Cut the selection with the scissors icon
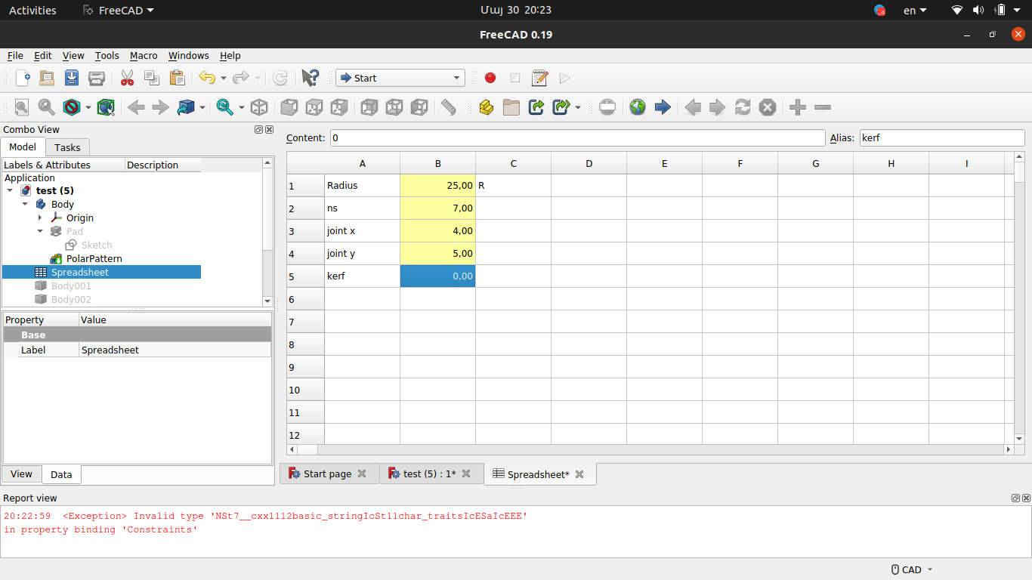Image resolution: width=1032 pixels, height=580 pixels. tap(127, 78)
